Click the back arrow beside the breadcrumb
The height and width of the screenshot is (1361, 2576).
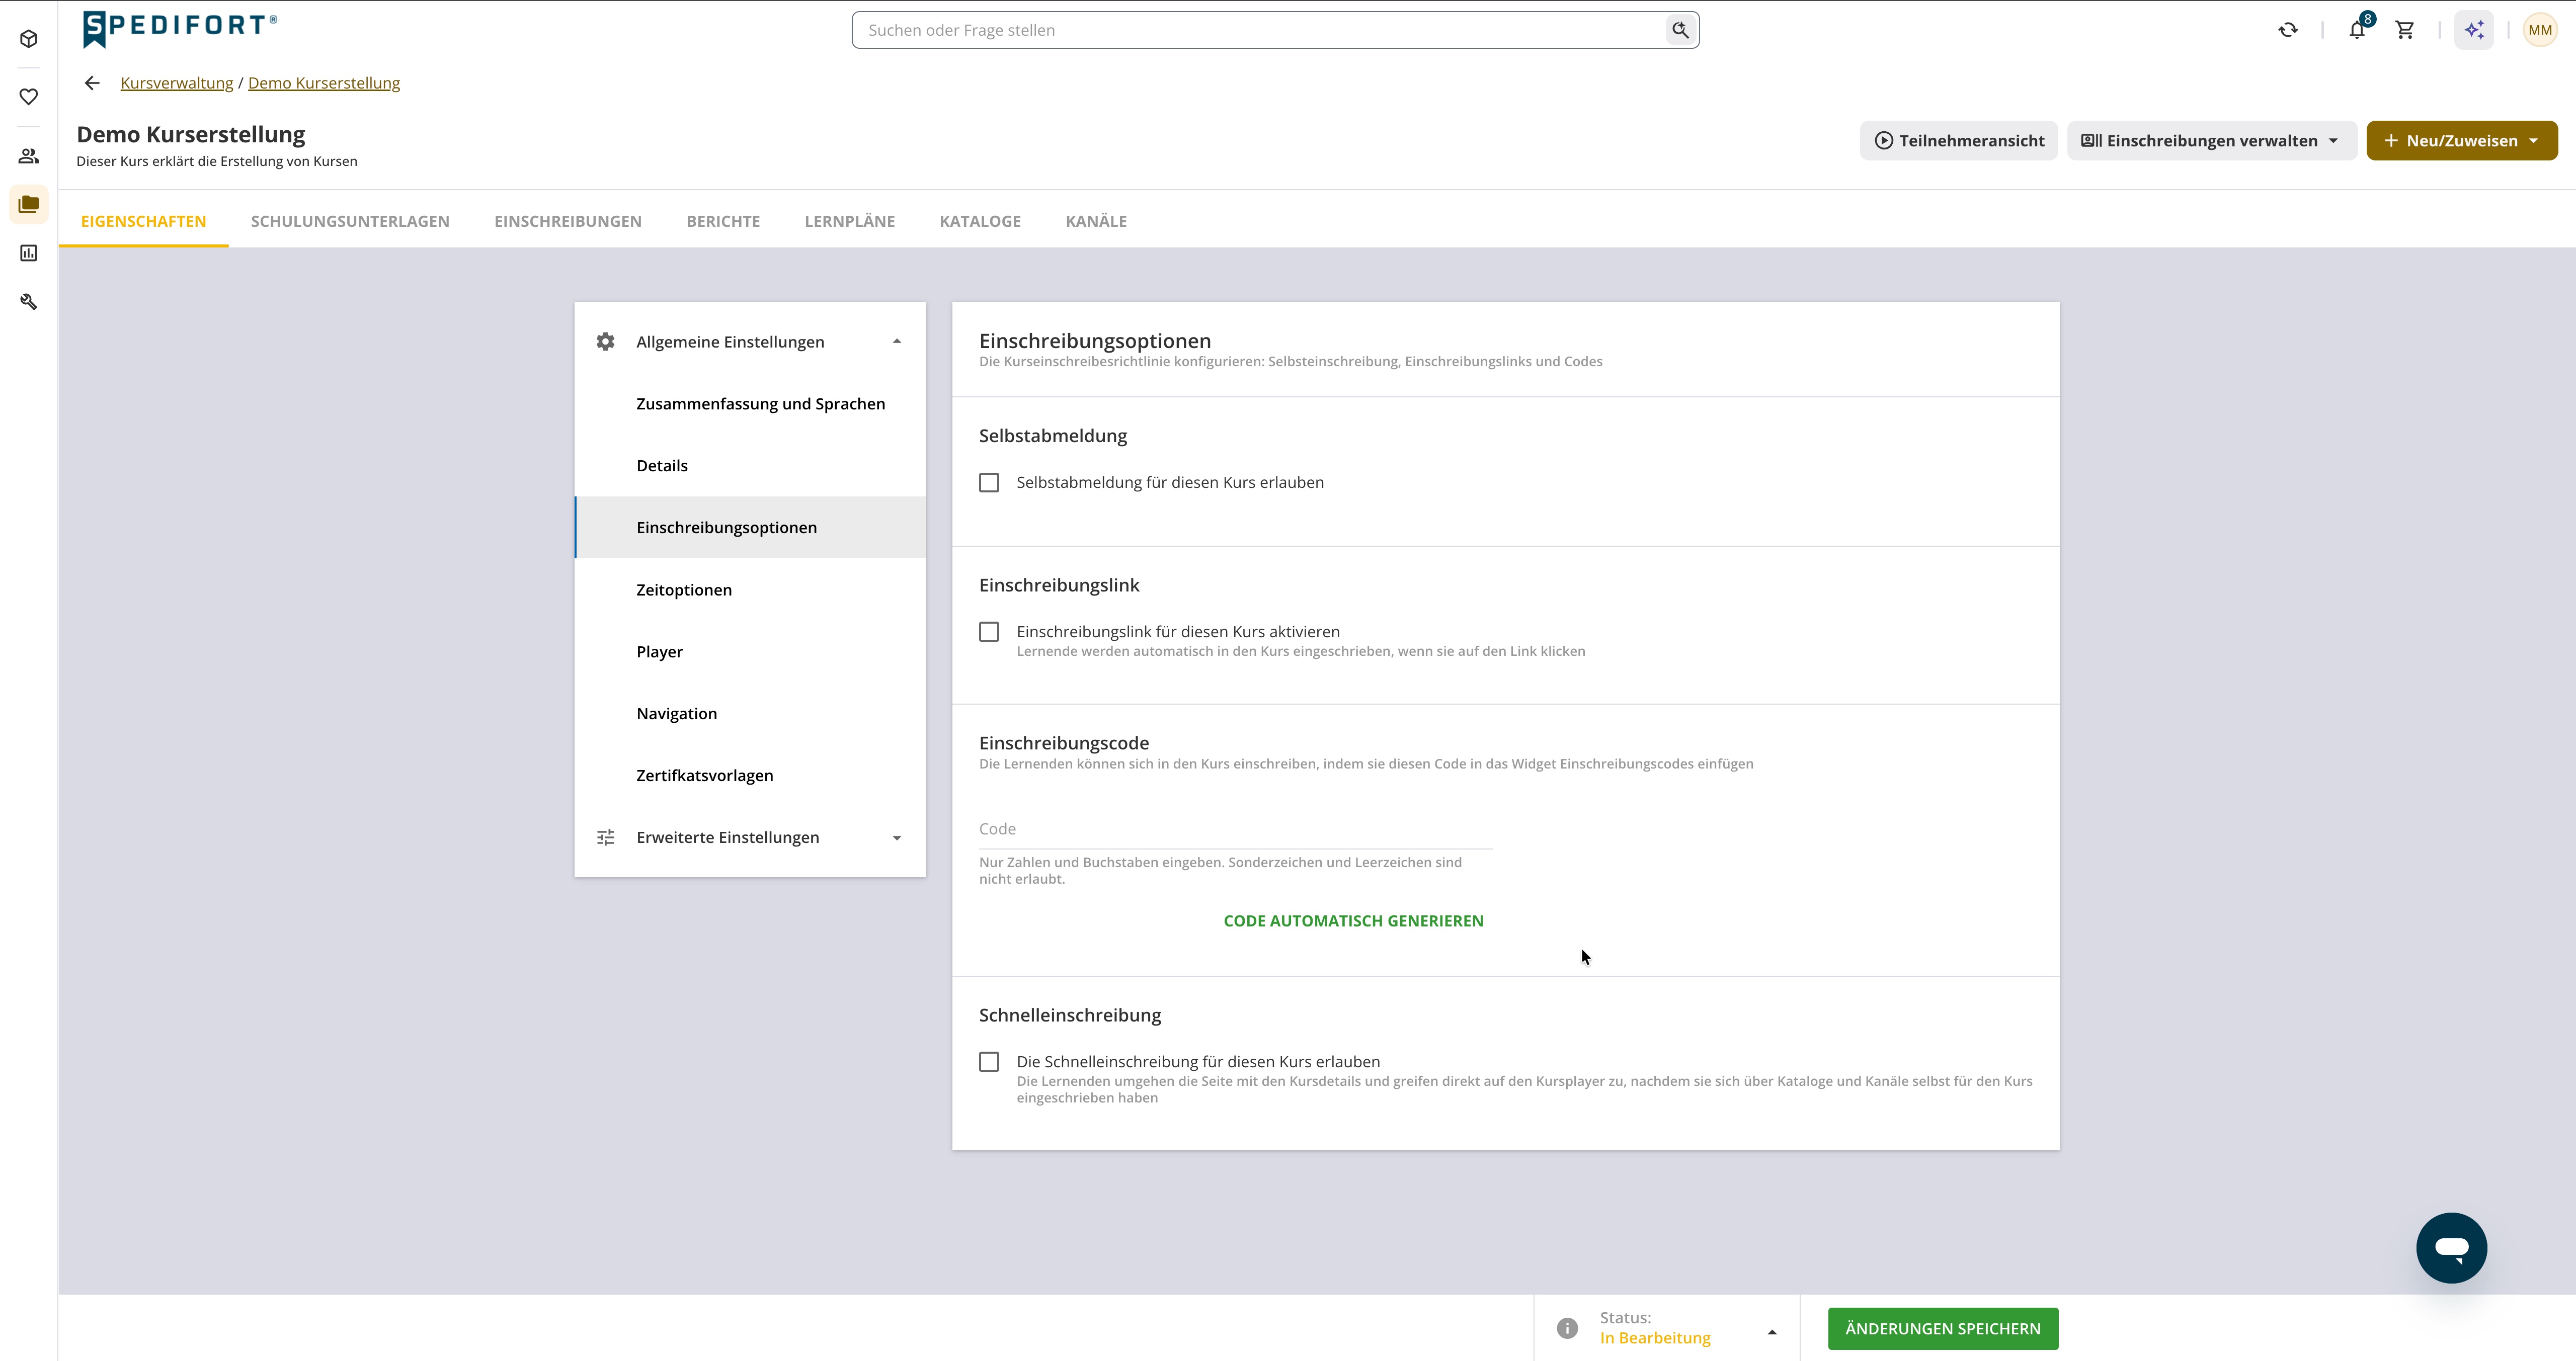(92, 83)
